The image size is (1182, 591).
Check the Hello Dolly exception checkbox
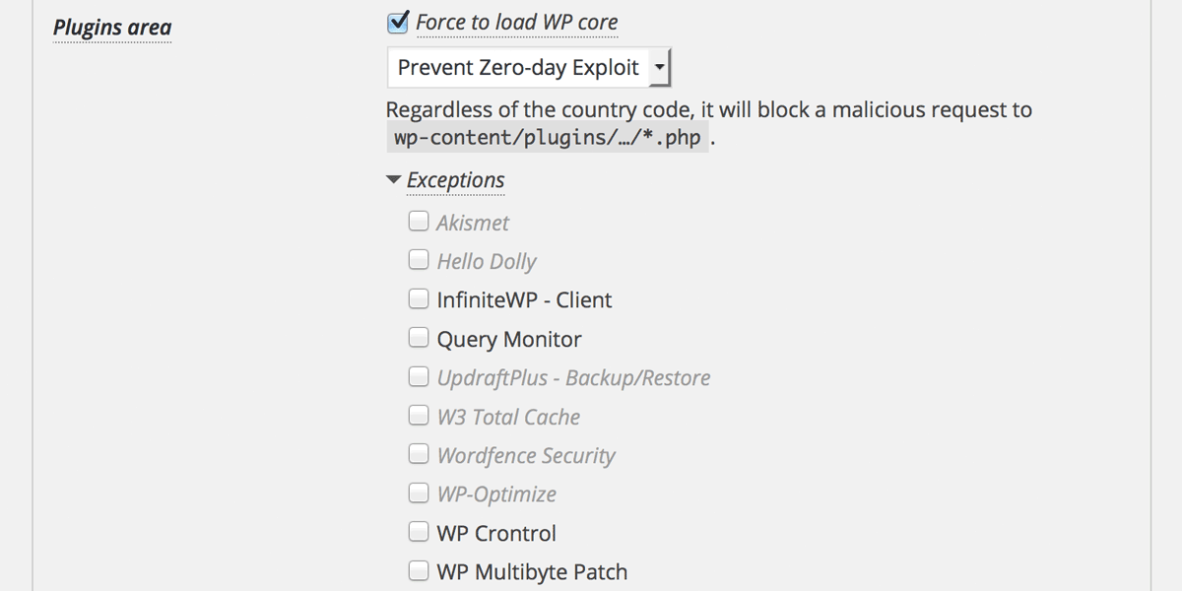click(419, 259)
